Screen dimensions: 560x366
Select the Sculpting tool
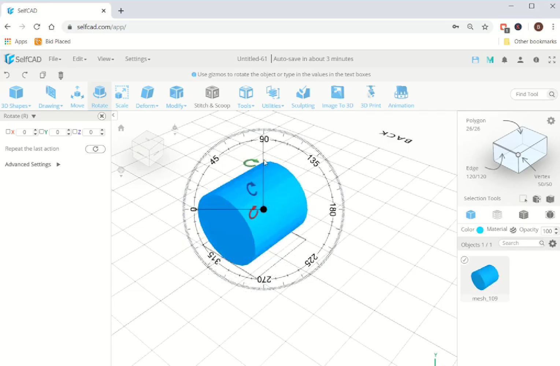tap(303, 97)
